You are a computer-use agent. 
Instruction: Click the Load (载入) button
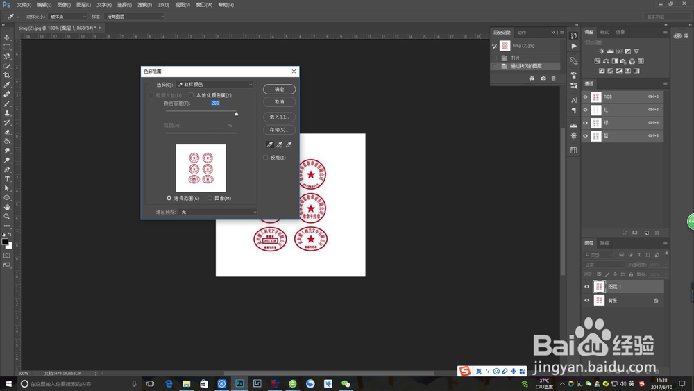279,117
